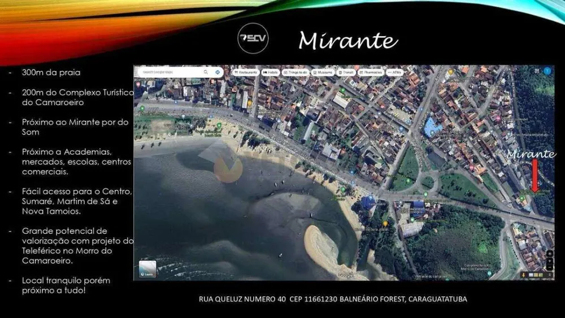The width and height of the screenshot is (565, 318).
Task: Click the "Mirante" slide title
Action: [x=348, y=40]
